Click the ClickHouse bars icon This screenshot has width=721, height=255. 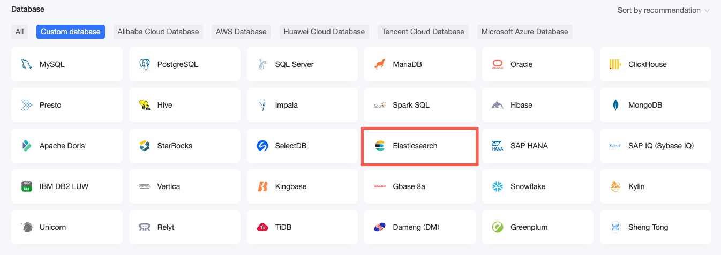(615, 64)
